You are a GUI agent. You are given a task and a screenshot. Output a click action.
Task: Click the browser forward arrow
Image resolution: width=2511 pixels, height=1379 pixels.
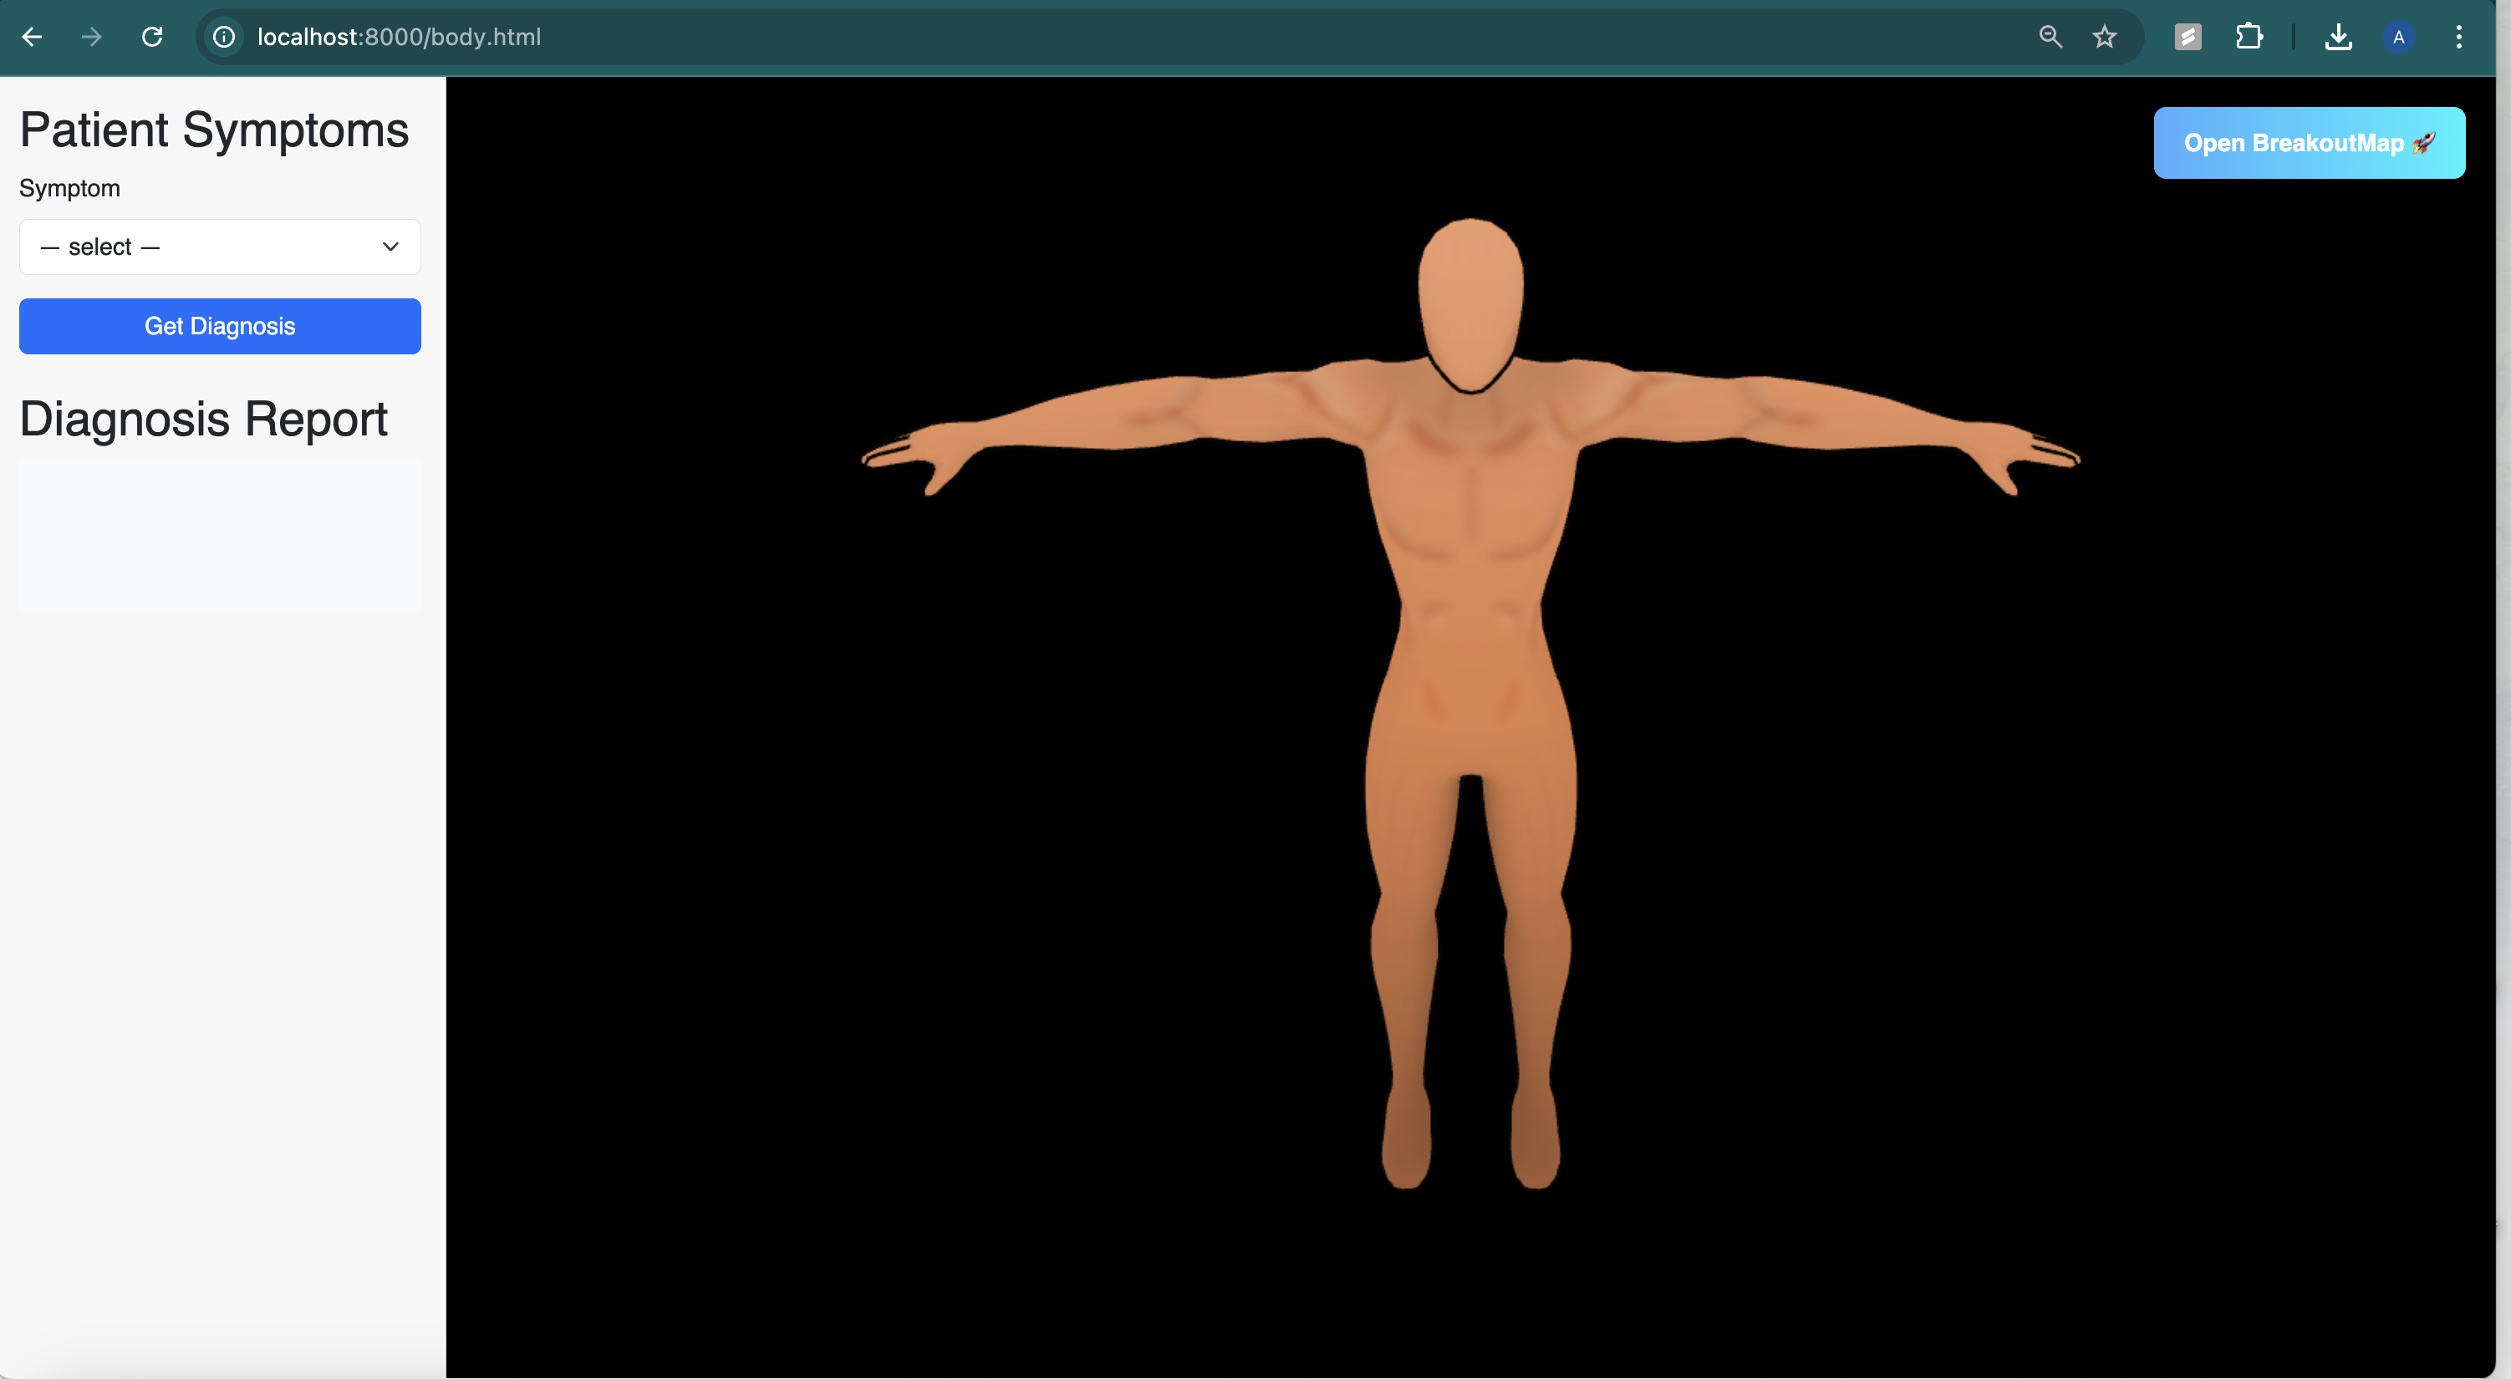(x=92, y=37)
